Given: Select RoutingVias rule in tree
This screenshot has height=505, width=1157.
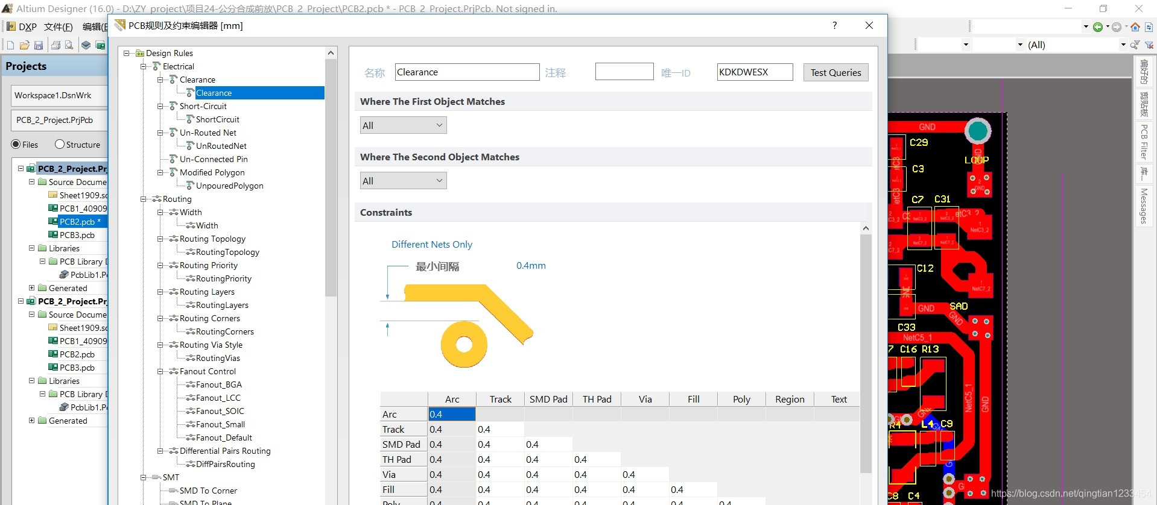Looking at the screenshot, I should tap(218, 358).
